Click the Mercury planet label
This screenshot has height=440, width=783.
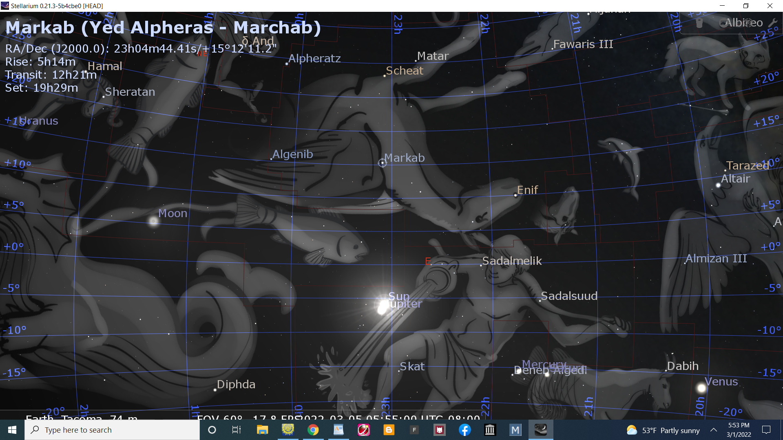pos(544,364)
